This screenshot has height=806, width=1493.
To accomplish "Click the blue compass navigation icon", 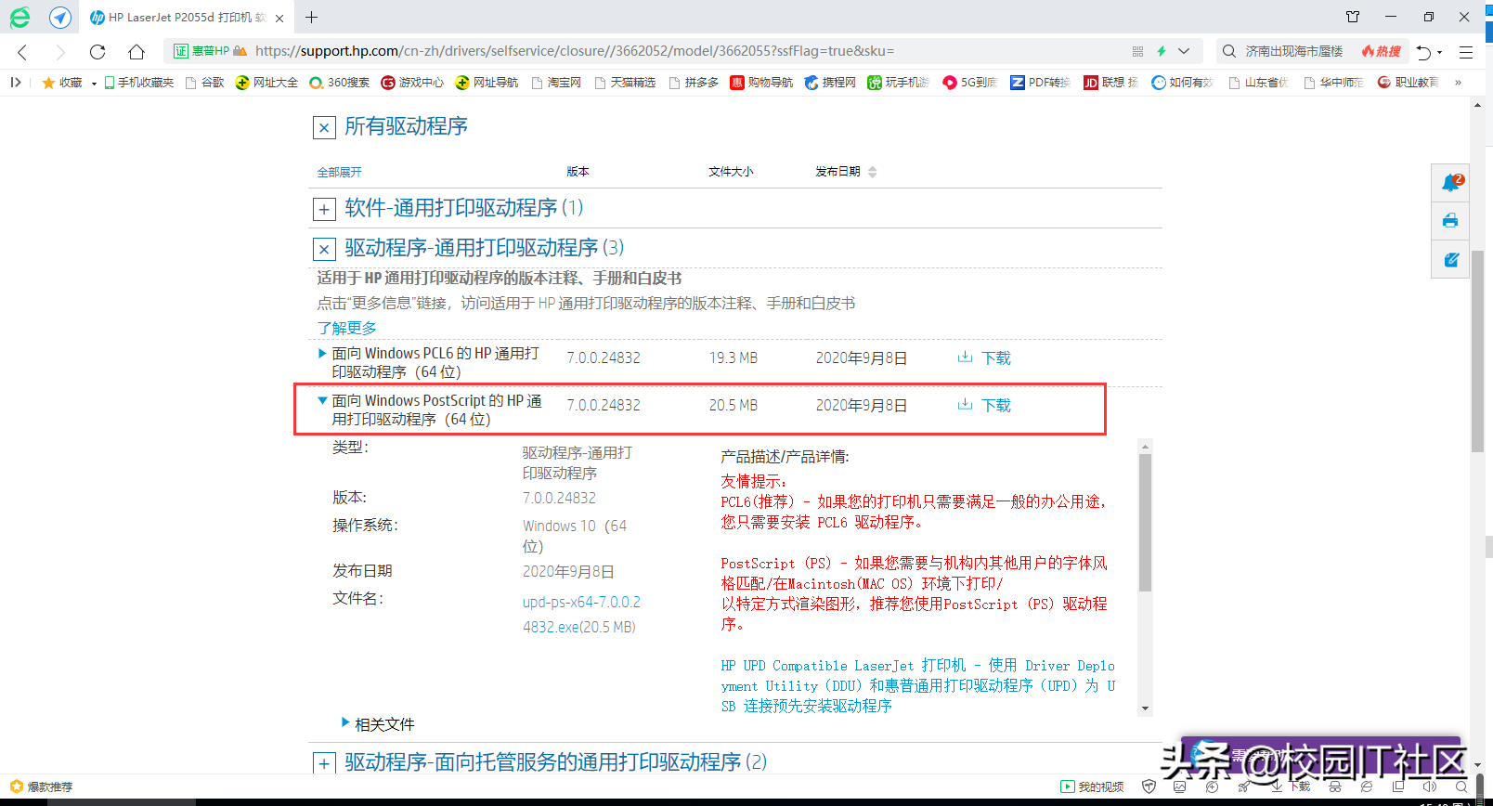I will click(60, 17).
